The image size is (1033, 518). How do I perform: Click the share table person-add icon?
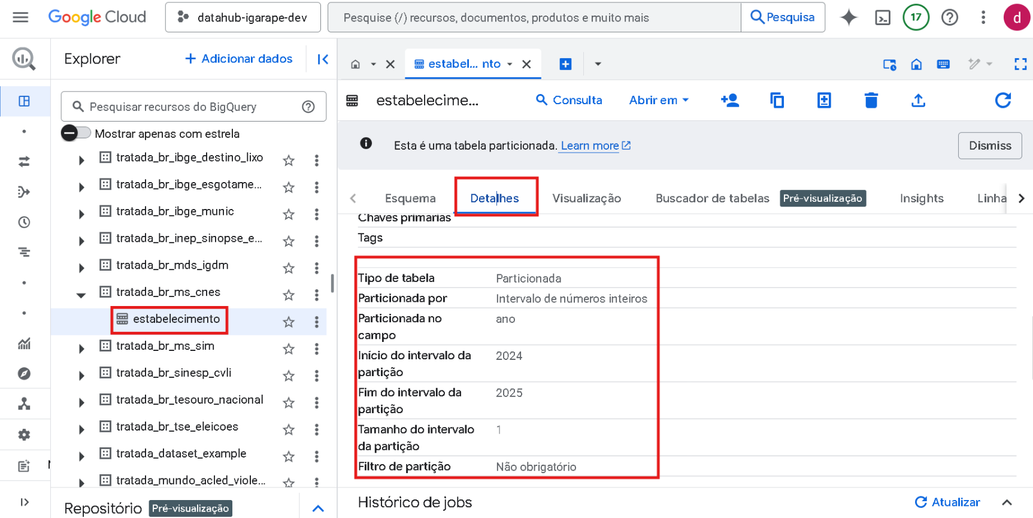pyautogui.click(x=729, y=100)
